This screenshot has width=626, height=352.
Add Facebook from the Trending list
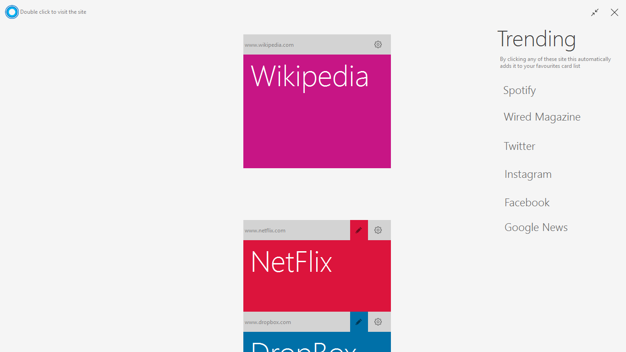pyautogui.click(x=527, y=203)
